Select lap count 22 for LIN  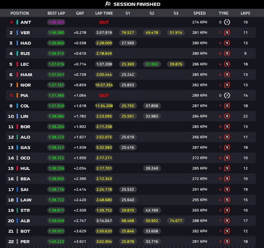coord(246,116)
